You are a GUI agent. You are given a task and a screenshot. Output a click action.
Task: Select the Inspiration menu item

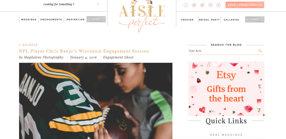75,20
